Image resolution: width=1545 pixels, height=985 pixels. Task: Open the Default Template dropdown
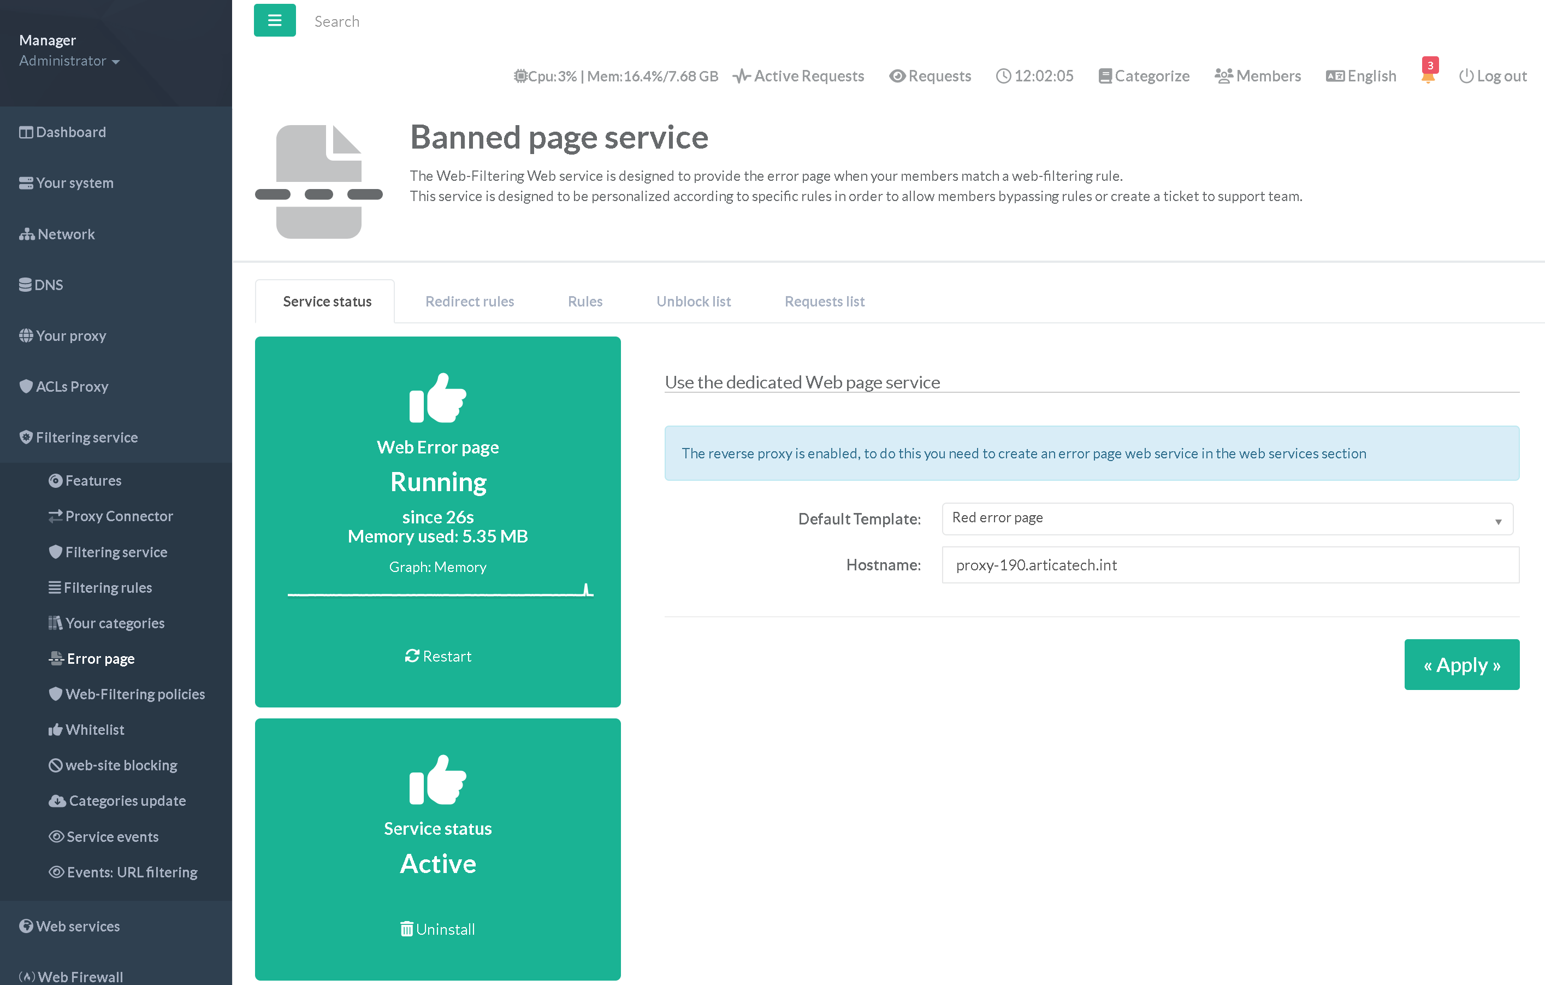[x=1227, y=518]
